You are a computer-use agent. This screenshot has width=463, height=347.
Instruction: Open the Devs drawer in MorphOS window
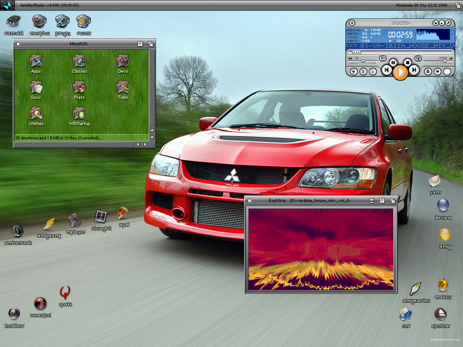pos(123,64)
